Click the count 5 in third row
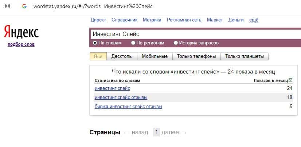The width and height of the screenshot is (301, 147). 291,106
